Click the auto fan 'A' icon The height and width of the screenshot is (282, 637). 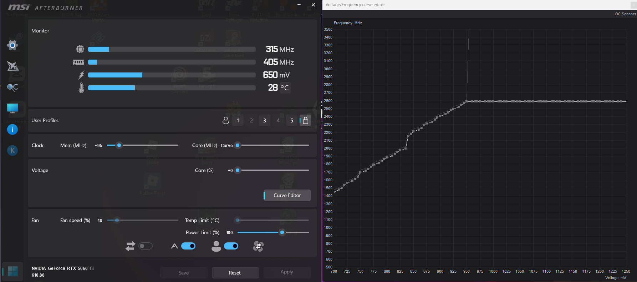pos(174,246)
